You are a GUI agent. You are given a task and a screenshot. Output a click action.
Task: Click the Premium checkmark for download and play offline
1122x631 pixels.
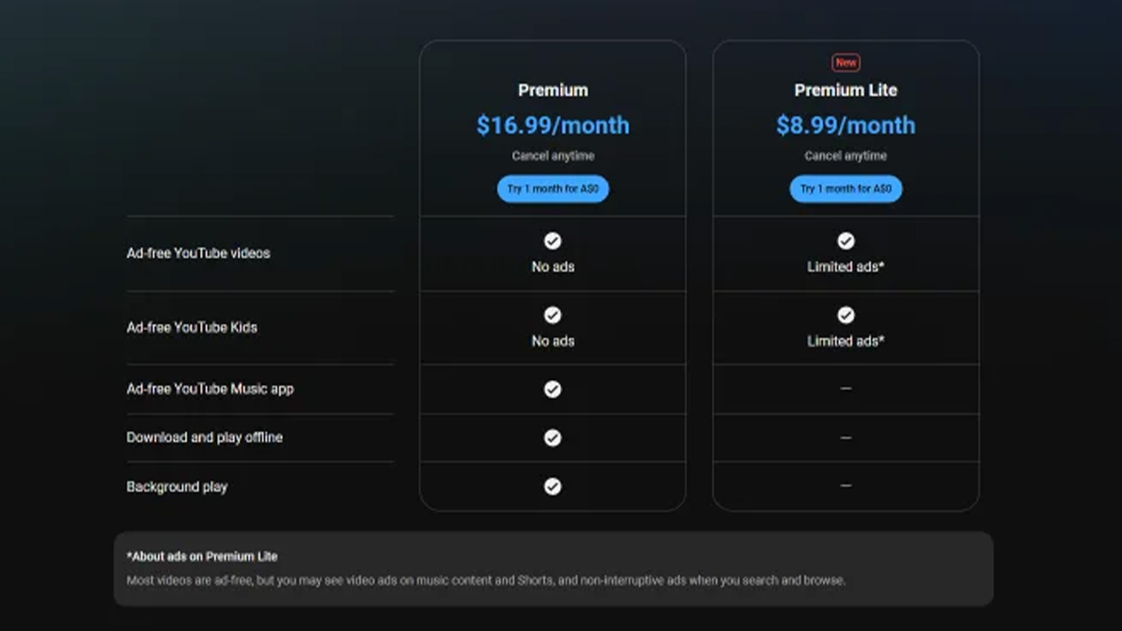pos(553,438)
